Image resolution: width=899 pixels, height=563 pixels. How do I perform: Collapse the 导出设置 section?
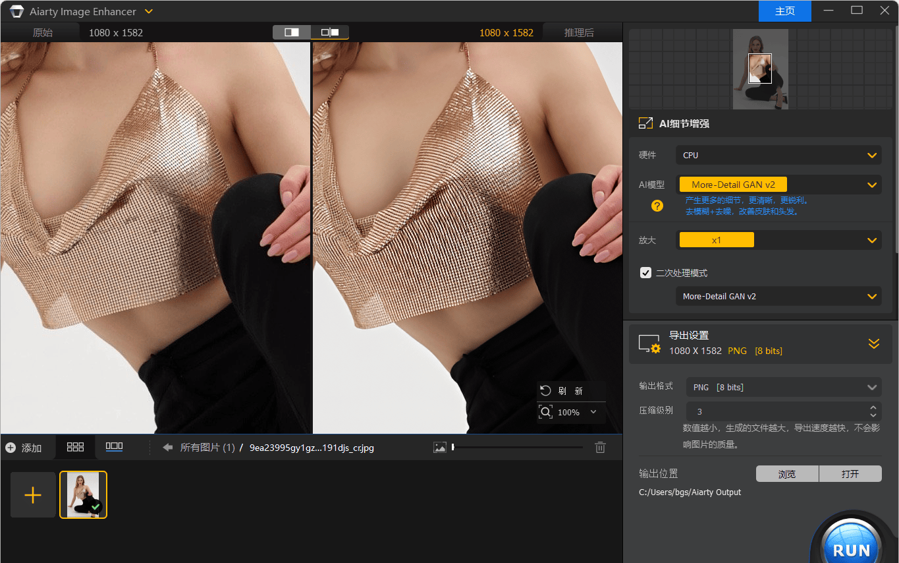[873, 343]
